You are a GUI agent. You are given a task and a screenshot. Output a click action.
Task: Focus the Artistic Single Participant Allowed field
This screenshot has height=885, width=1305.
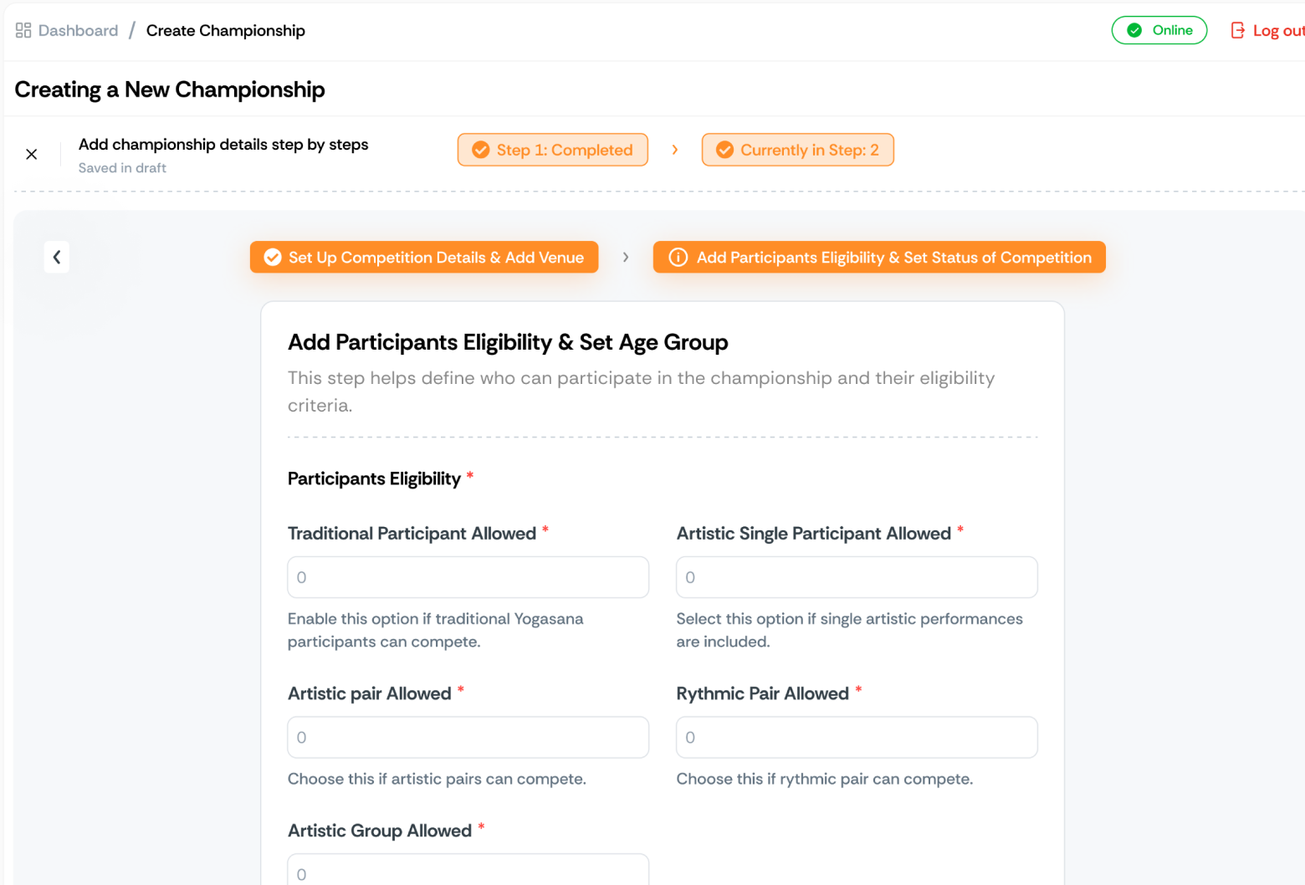pyautogui.click(x=857, y=577)
